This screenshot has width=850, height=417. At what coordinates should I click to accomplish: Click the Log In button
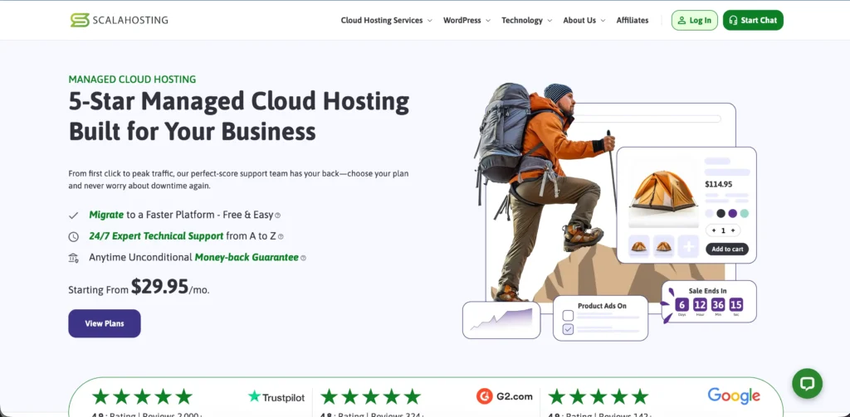tap(695, 20)
